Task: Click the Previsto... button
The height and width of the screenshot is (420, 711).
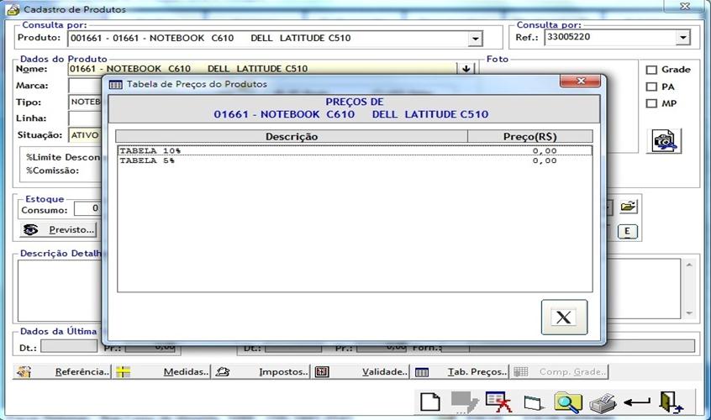Action: coord(59,229)
